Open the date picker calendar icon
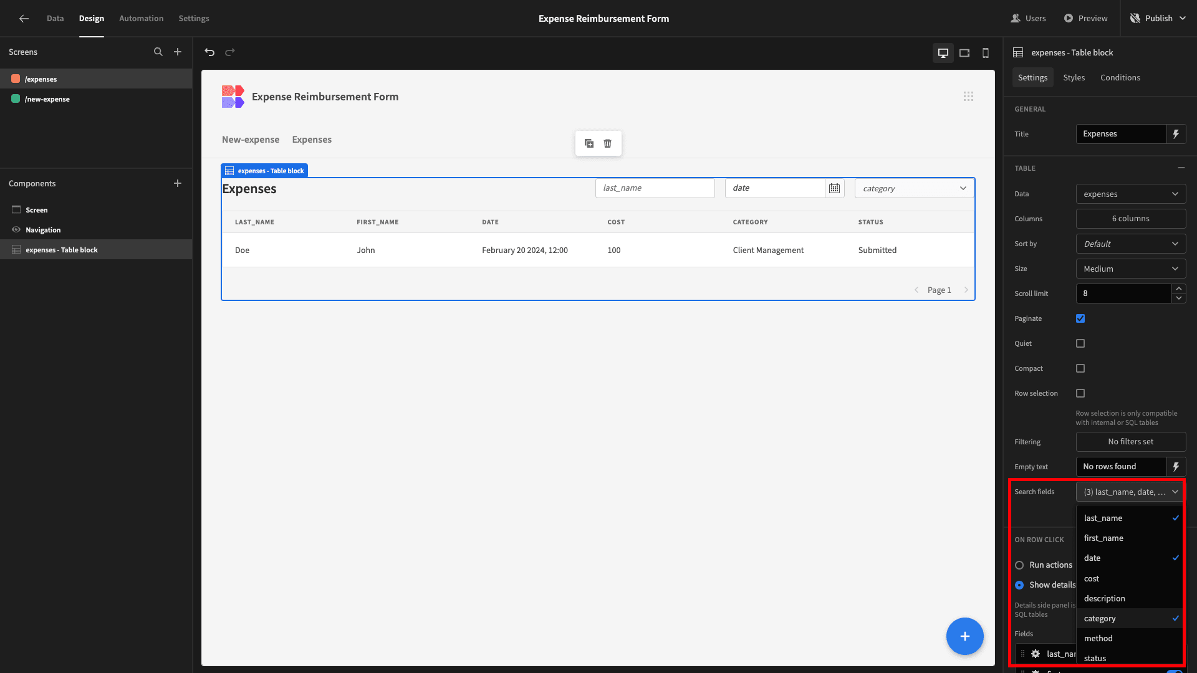1197x673 pixels. (835, 188)
